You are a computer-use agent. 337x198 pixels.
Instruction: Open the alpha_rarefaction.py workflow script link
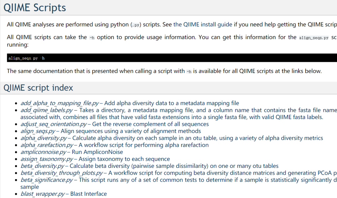[x=47, y=145]
